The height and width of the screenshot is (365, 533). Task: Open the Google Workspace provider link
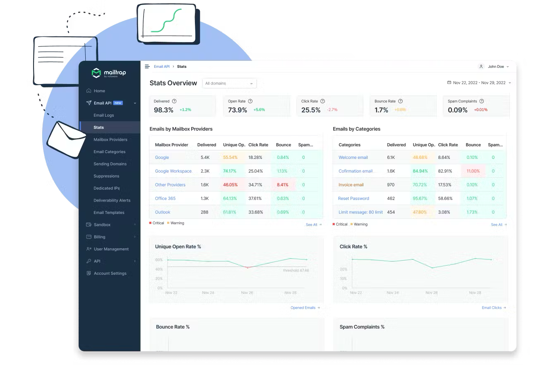[x=173, y=171]
